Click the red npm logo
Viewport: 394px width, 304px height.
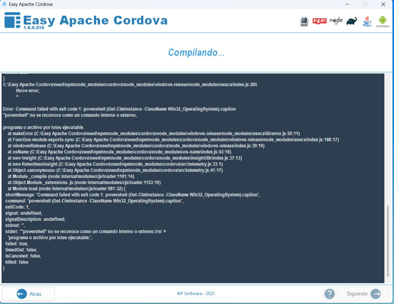point(319,21)
